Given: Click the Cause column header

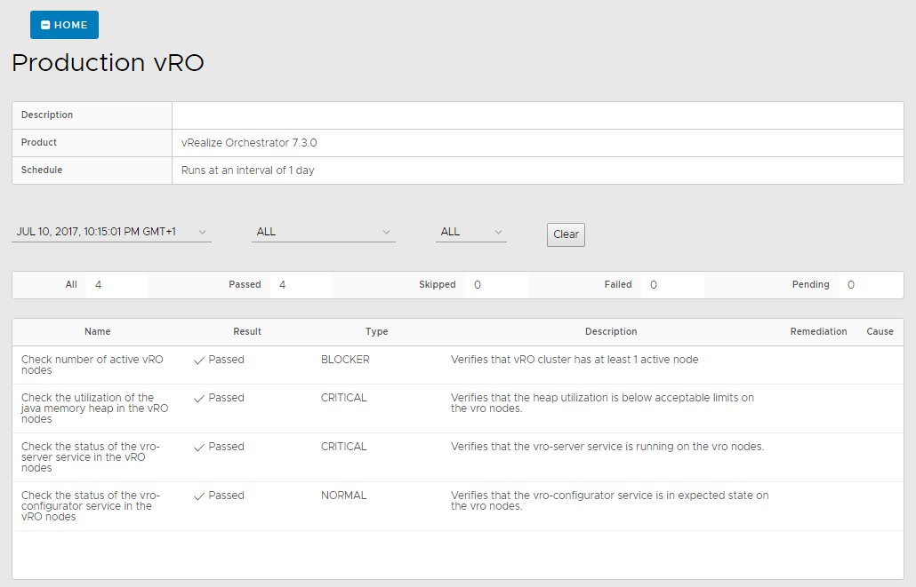Looking at the screenshot, I should [880, 332].
